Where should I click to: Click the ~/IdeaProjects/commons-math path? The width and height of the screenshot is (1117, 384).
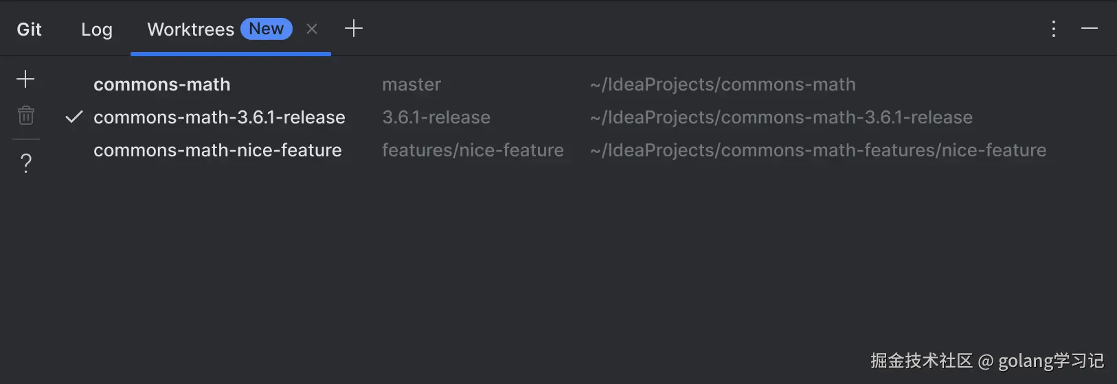pyautogui.click(x=723, y=84)
